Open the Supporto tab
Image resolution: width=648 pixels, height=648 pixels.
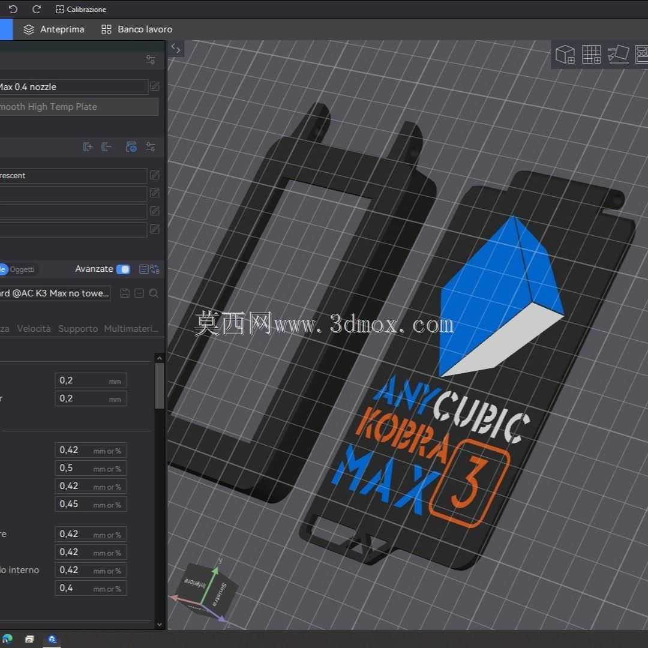click(x=78, y=329)
